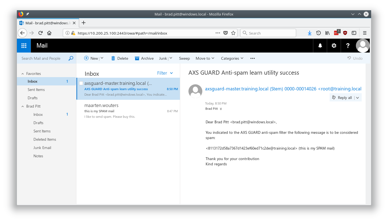388x222 pixels.
Task: Show site information icon in address bar
Action: click(x=68, y=33)
